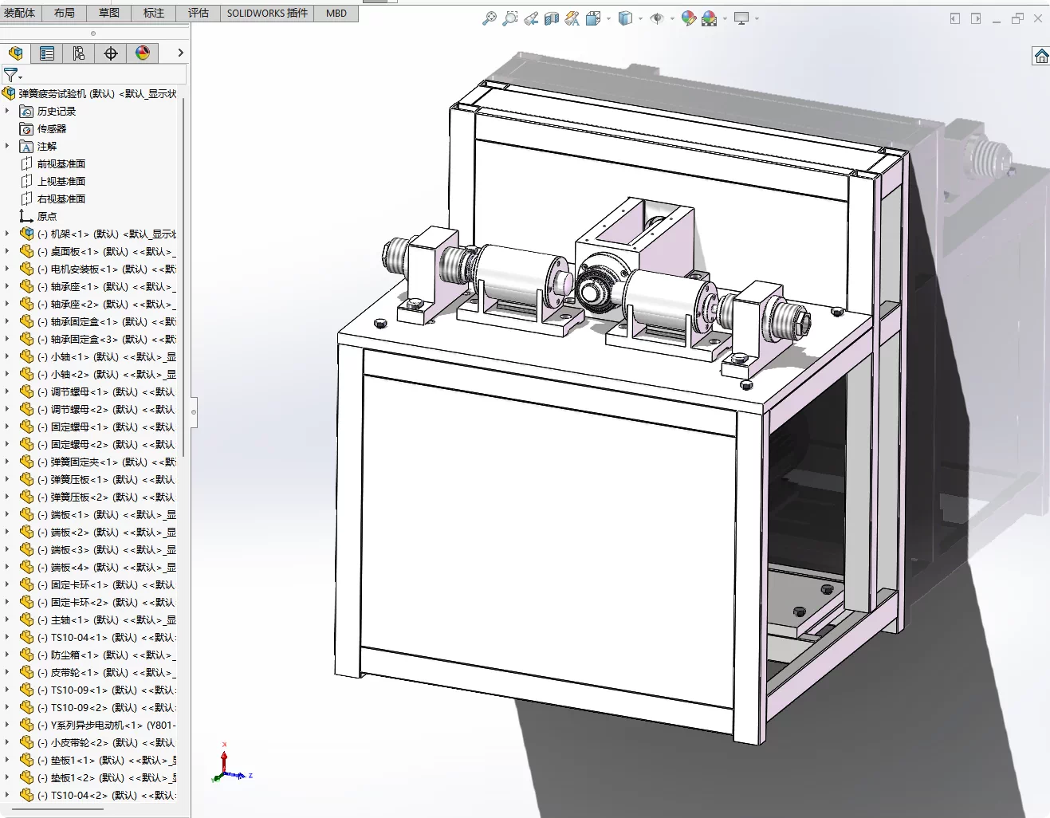Select the Zoom to Area tool
This screenshot has height=818, width=1050.
(x=510, y=18)
